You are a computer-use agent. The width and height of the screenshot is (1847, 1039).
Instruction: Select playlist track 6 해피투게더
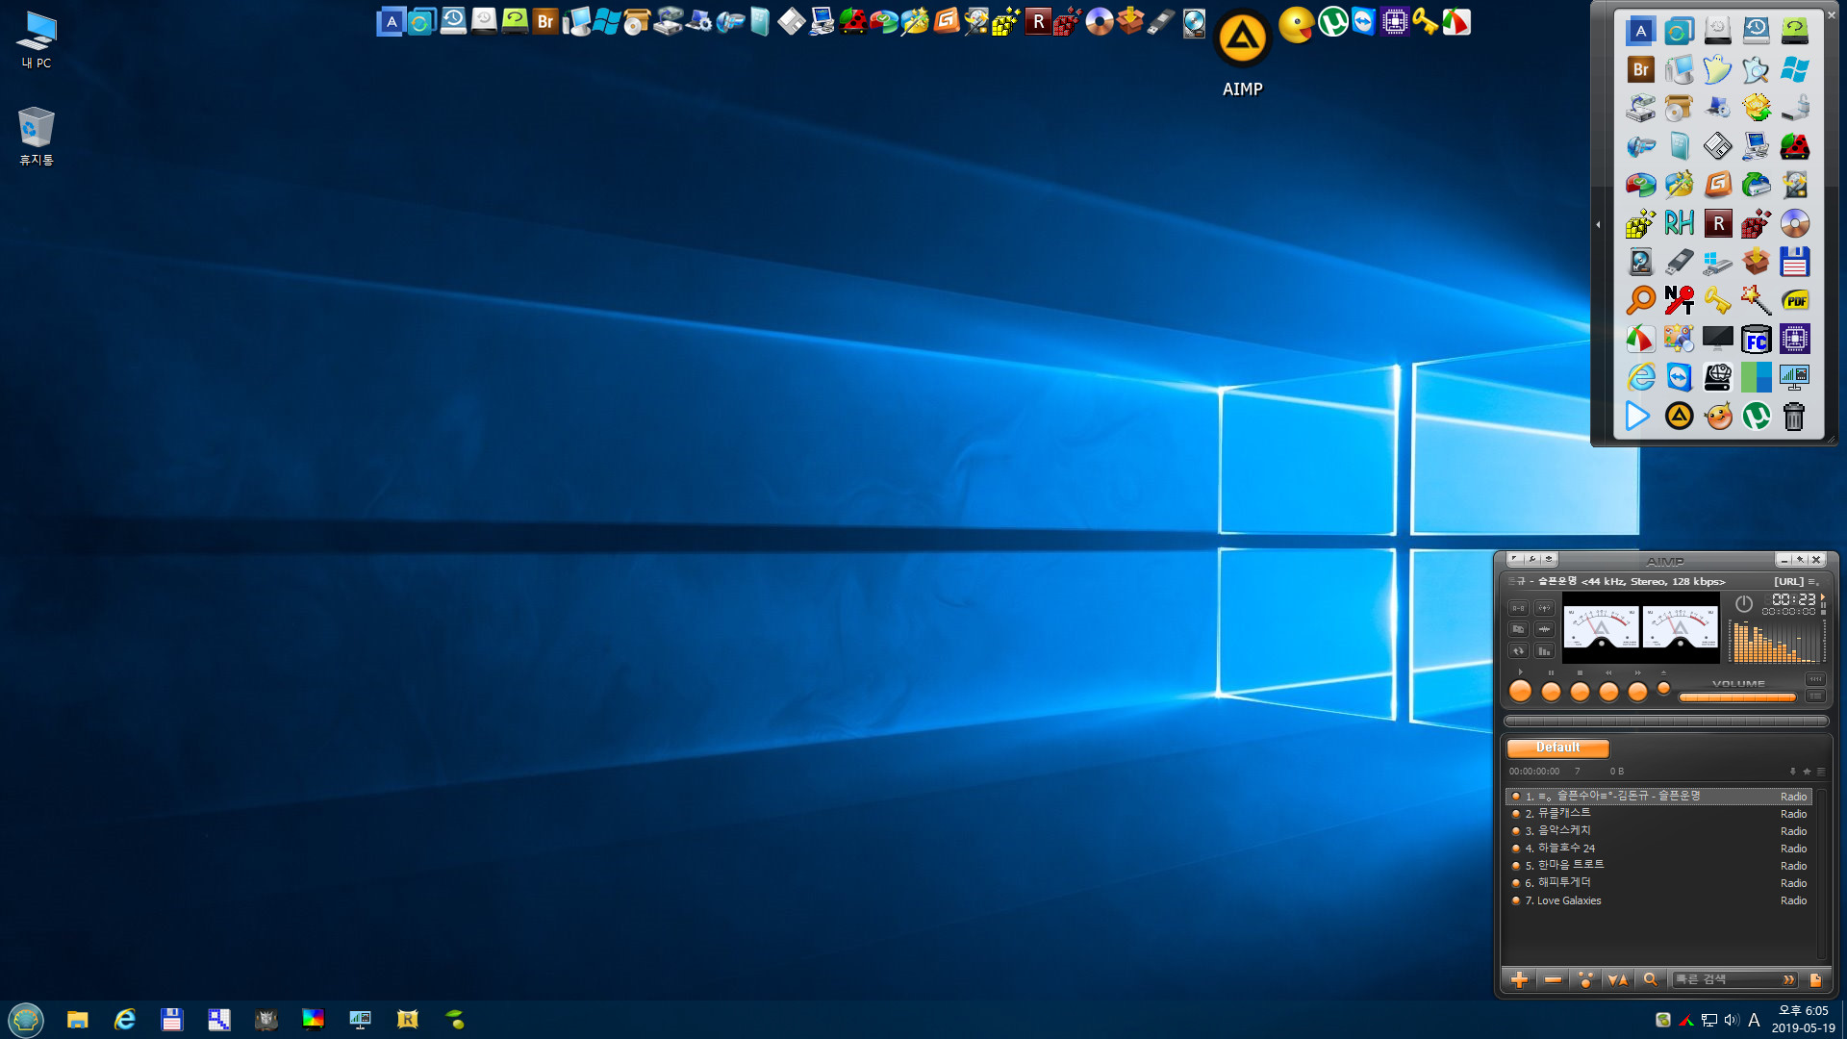[1658, 883]
